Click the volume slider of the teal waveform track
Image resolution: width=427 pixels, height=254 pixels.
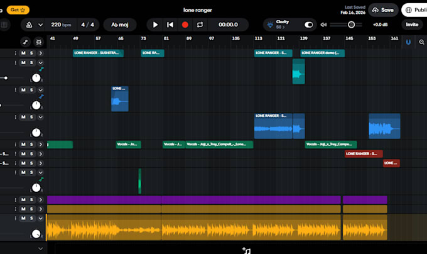(6, 78)
